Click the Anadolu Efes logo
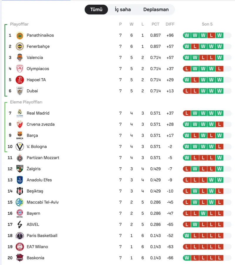The height and width of the screenshot is (265, 235). [20, 180]
